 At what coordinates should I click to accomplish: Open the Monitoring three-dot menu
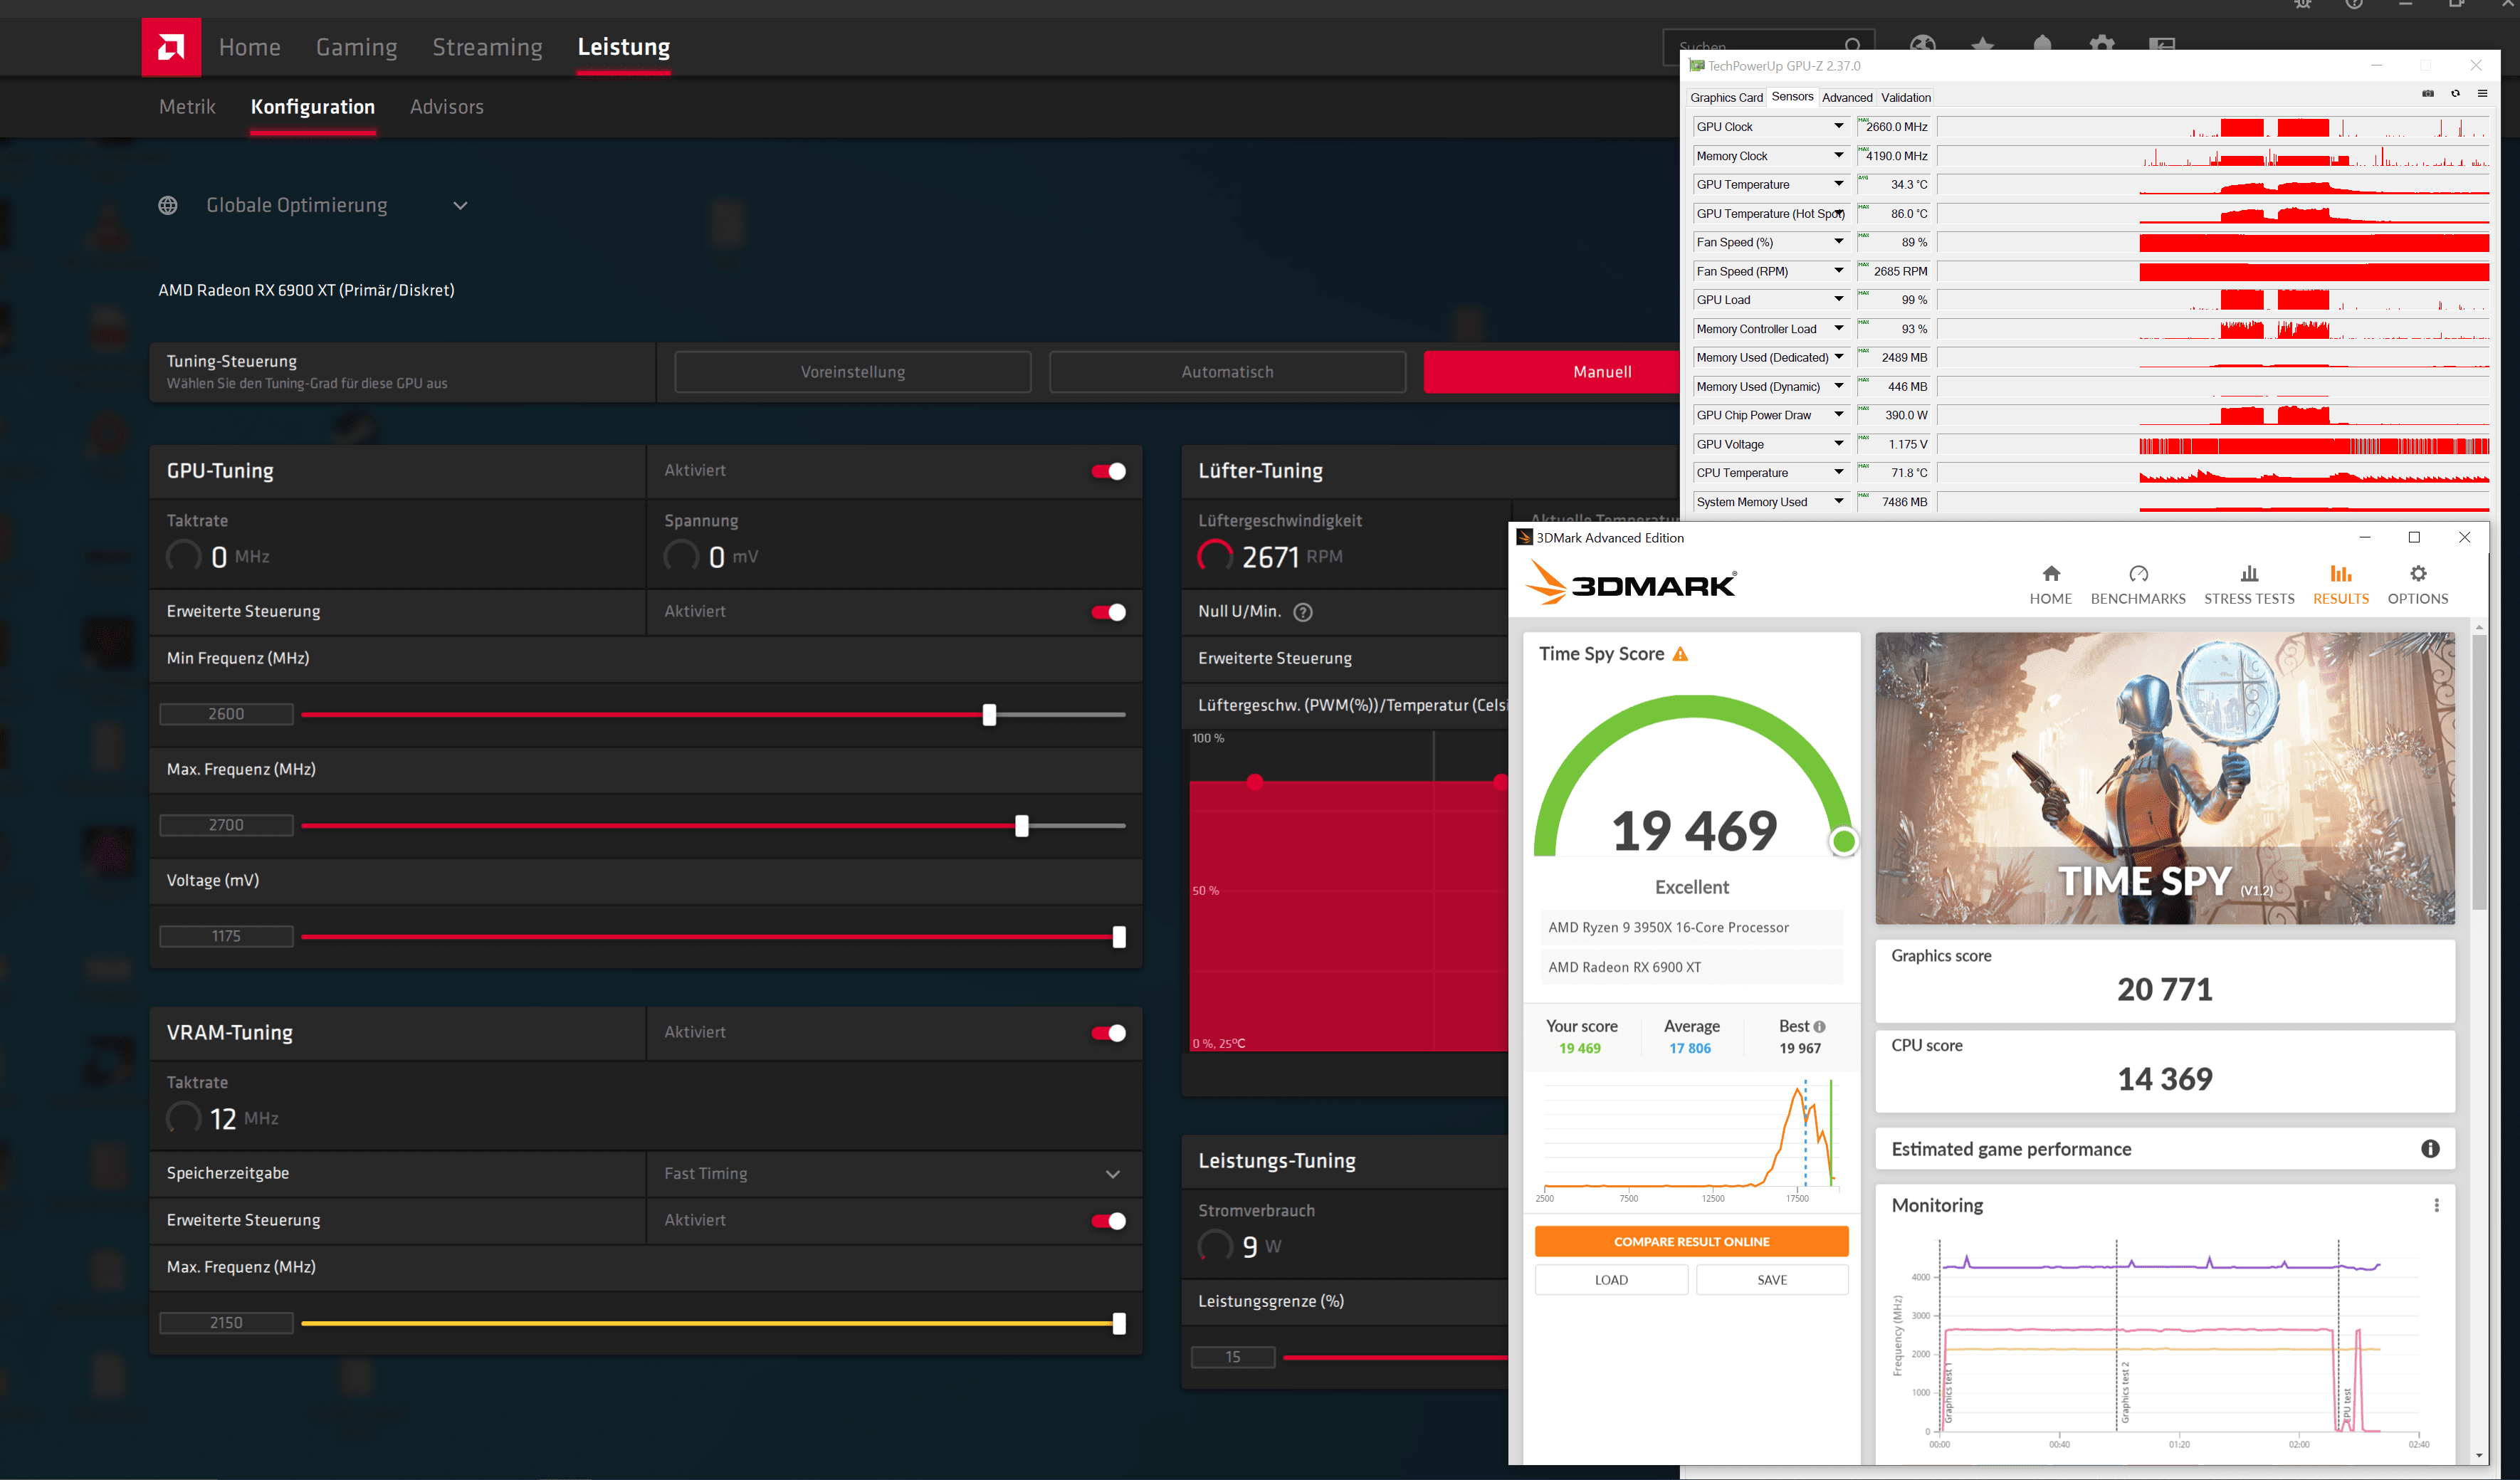2436,1205
